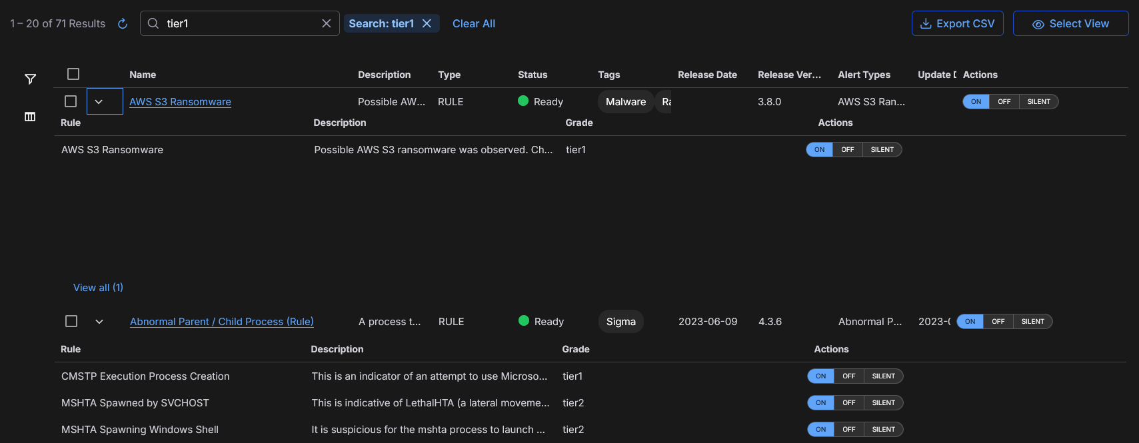Set AWS S3 Ransomware model to SILENT
The width and height of the screenshot is (1139, 443).
click(x=1038, y=102)
